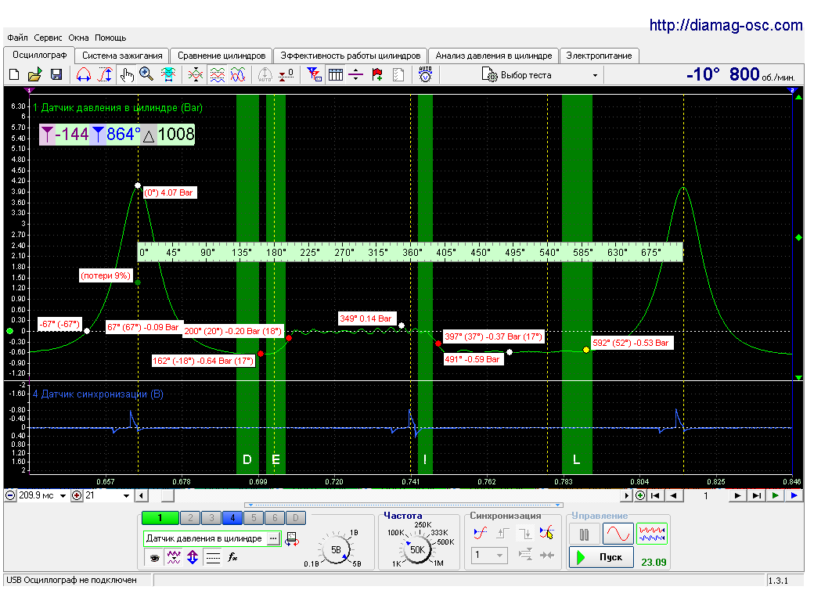Viewport: 814px width, 590px height.
Task: Click the AUTO voltmeter icon
Action: 425,74
